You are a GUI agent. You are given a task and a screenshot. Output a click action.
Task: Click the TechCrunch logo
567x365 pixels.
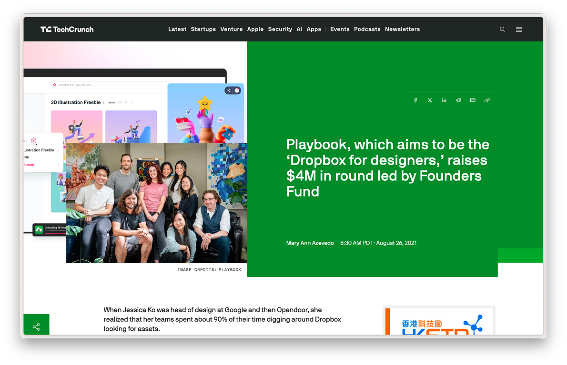tap(67, 30)
